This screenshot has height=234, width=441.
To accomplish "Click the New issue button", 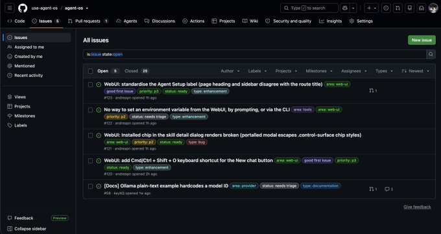I will pyautogui.click(x=422, y=40).
